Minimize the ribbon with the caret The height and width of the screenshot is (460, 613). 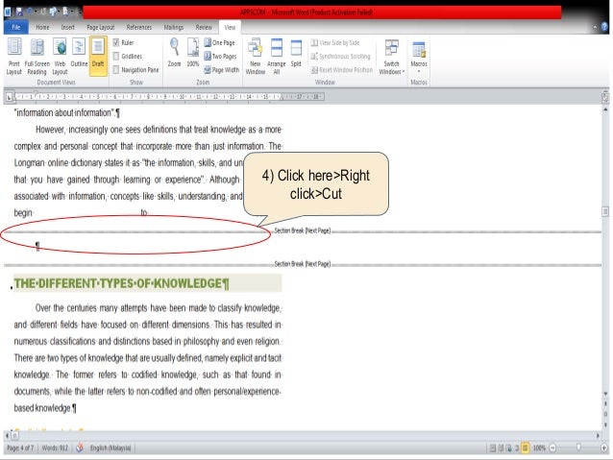595,27
